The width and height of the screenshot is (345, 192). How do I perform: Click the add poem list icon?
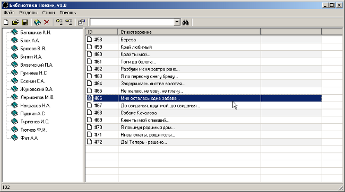coord(59,22)
